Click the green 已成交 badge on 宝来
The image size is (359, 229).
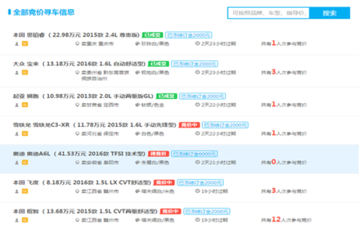coord(158,64)
